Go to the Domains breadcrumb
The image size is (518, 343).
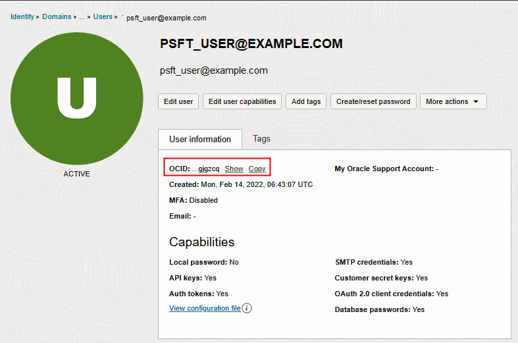57,16
